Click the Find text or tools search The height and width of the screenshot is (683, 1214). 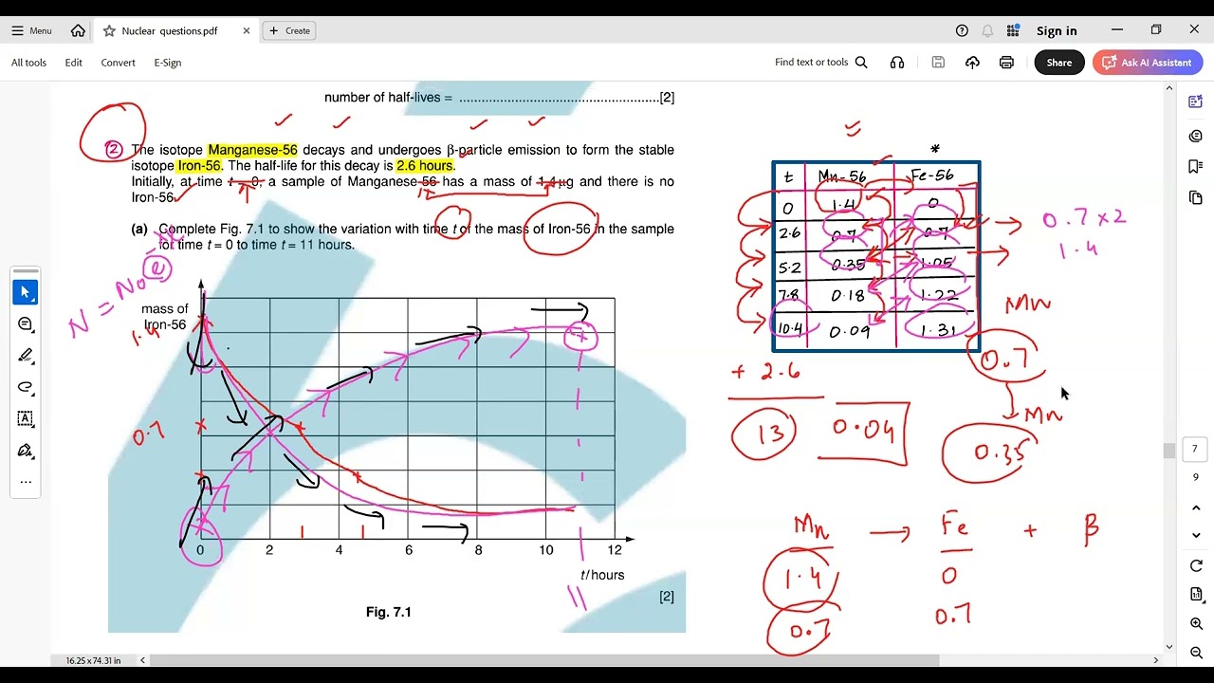click(x=821, y=63)
